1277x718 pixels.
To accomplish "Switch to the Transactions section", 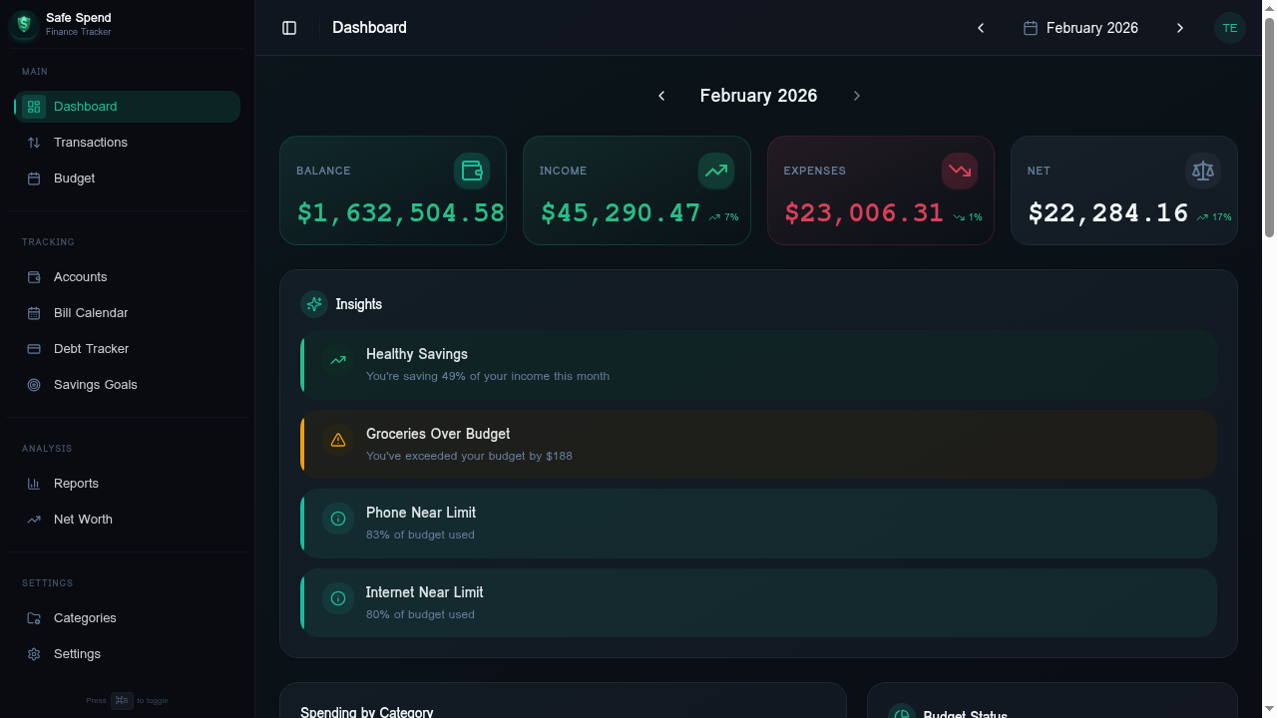I will [91, 142].
